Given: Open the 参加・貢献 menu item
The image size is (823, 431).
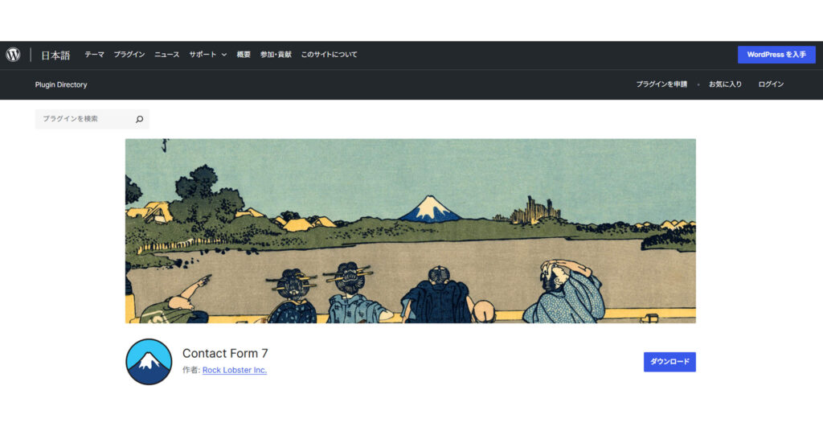Looking at the screenshot, I should coord(276,55).
